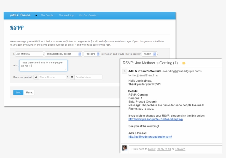The width and height of the screenshot is (226, 158).
Task: Click the 'RSVP: Coming' line in email
Action: (x=138, y=95)
